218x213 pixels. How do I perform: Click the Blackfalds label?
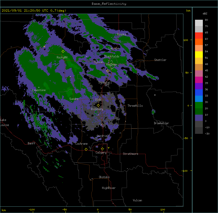(x=112, y=56)
